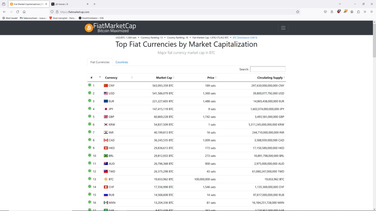The height and width of the screenshot is (211, 376).
Task: Select the 'Fiat Market Cap: 1,978,175,452 BTC' text
Action: [x=211, y=38]
